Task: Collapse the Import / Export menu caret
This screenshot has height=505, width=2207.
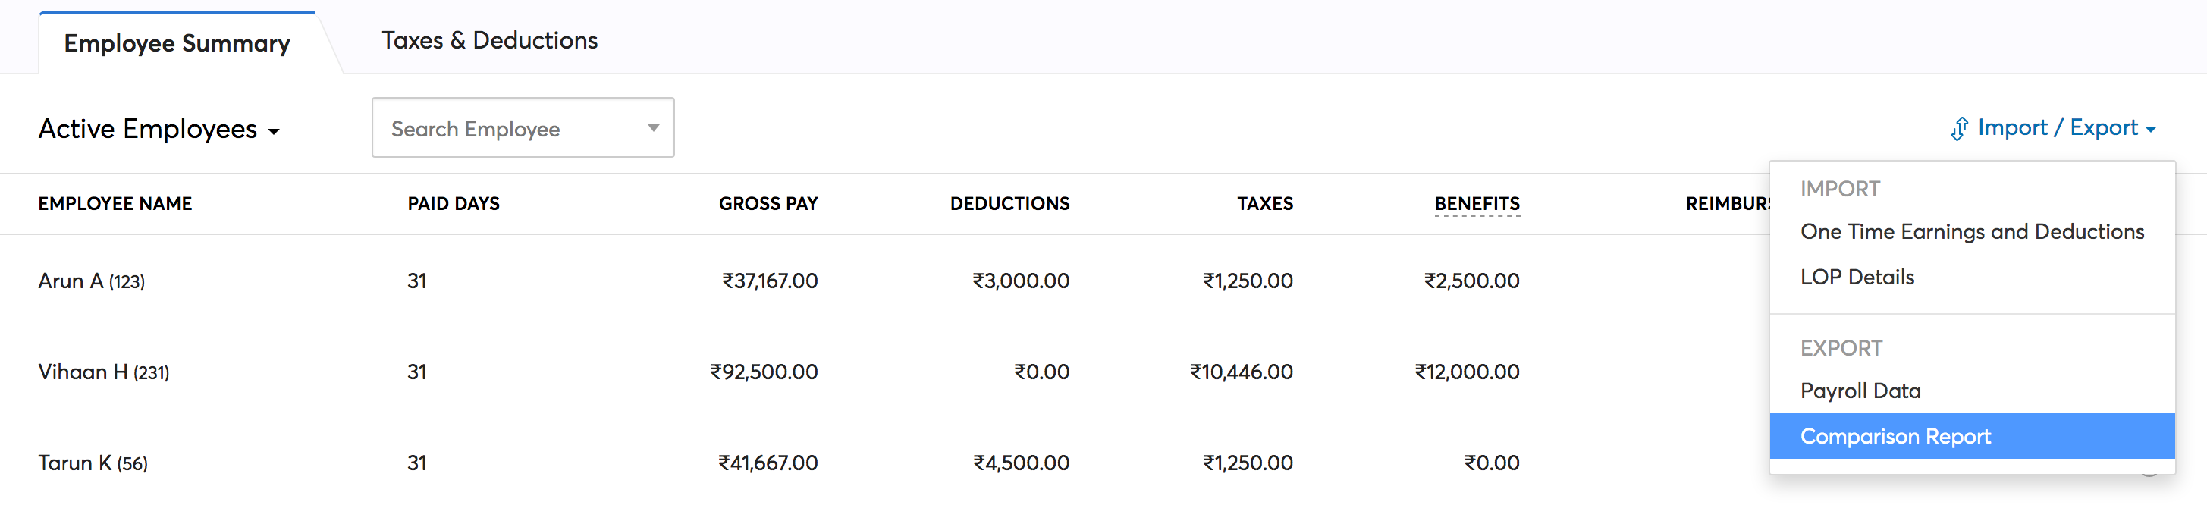Action: pyautogui.click(x=2152, y=129)
